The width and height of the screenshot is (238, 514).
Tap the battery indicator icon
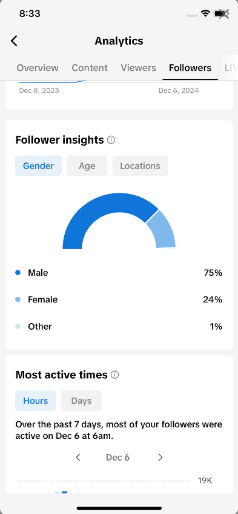click(221, 13)
